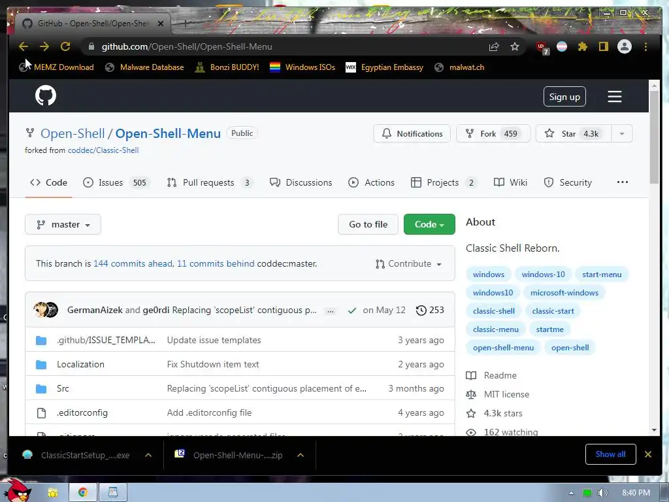Open Chrome from the taskbar
669x502 pixels.
pyautogui.click(x=83, y=492)
